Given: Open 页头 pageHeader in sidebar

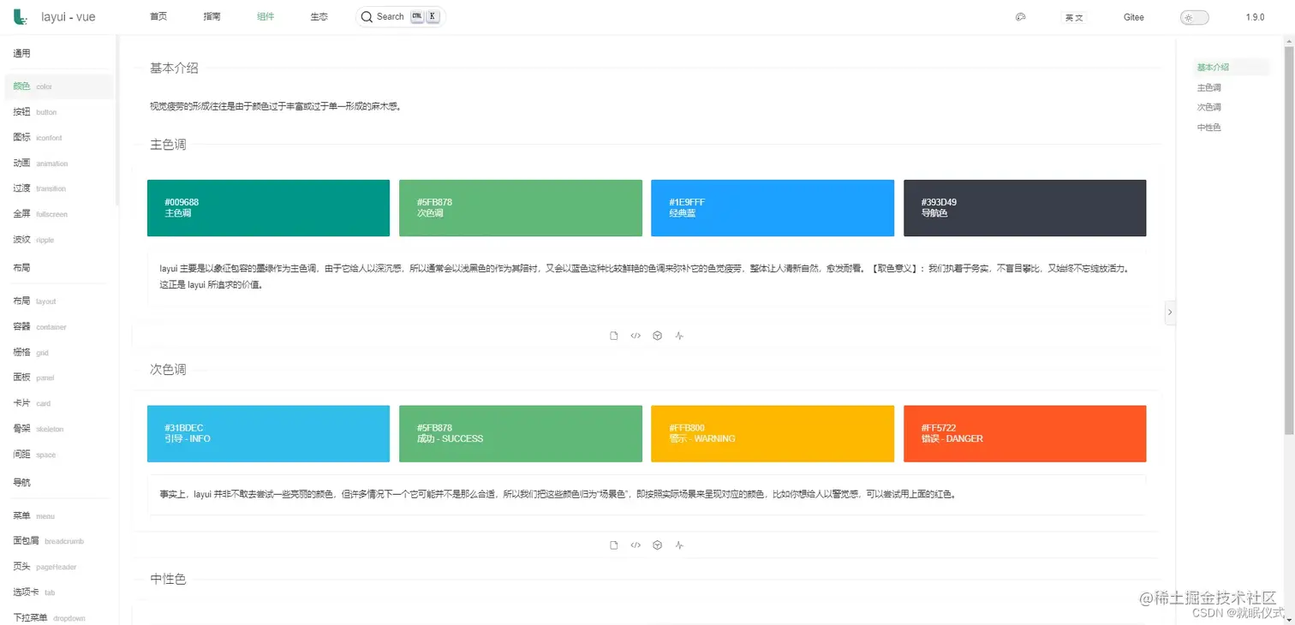Looking at the screenshot, I should pyautogui.click(x=58, y=567).
